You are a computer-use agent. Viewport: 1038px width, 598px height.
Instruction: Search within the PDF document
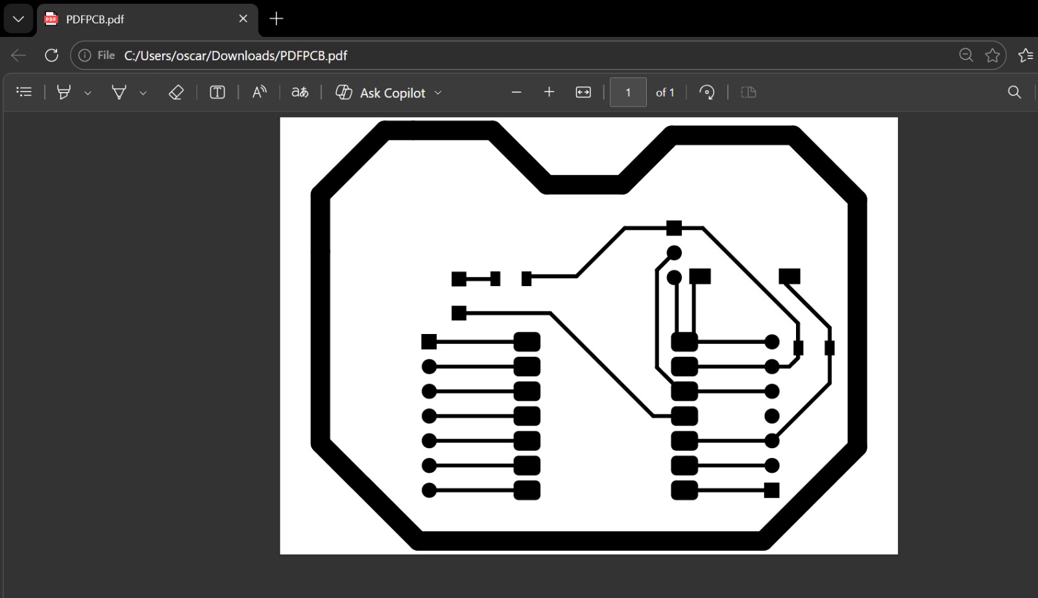(1015, 92)
